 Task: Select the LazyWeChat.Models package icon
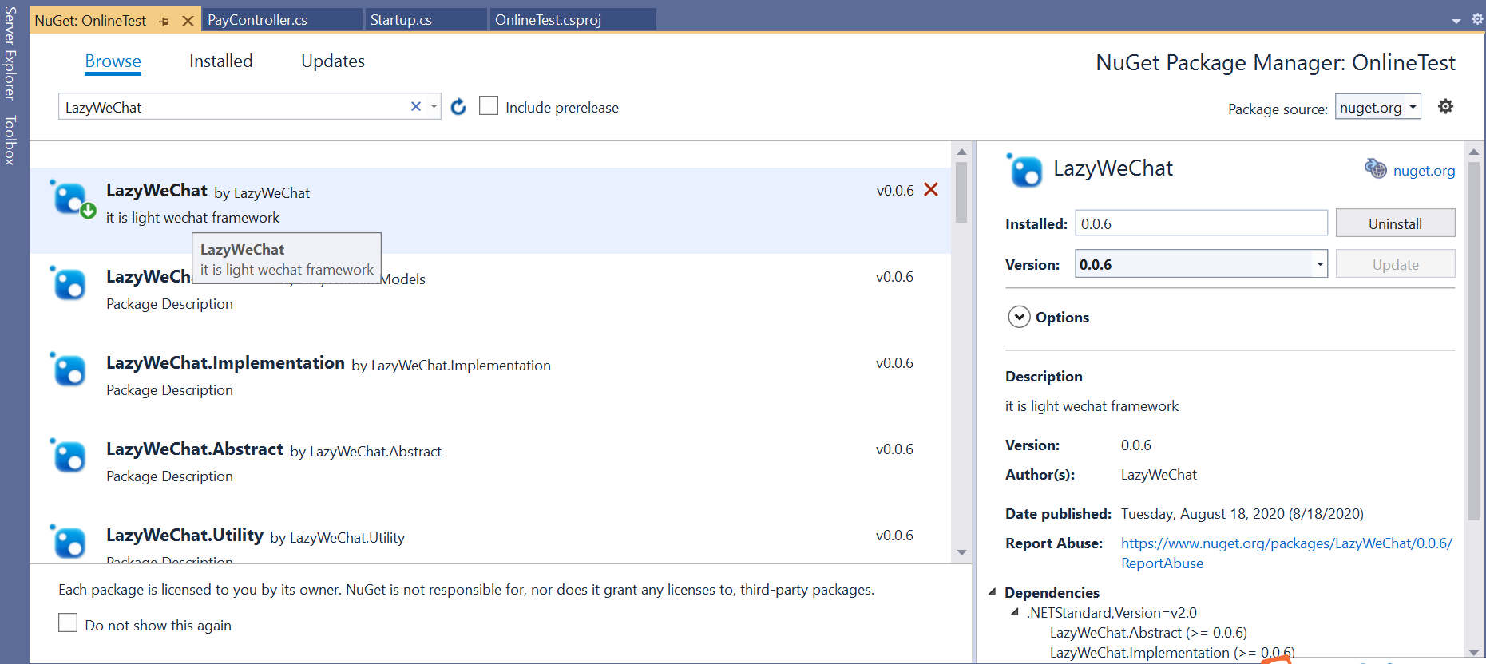(x=69, y=283)
